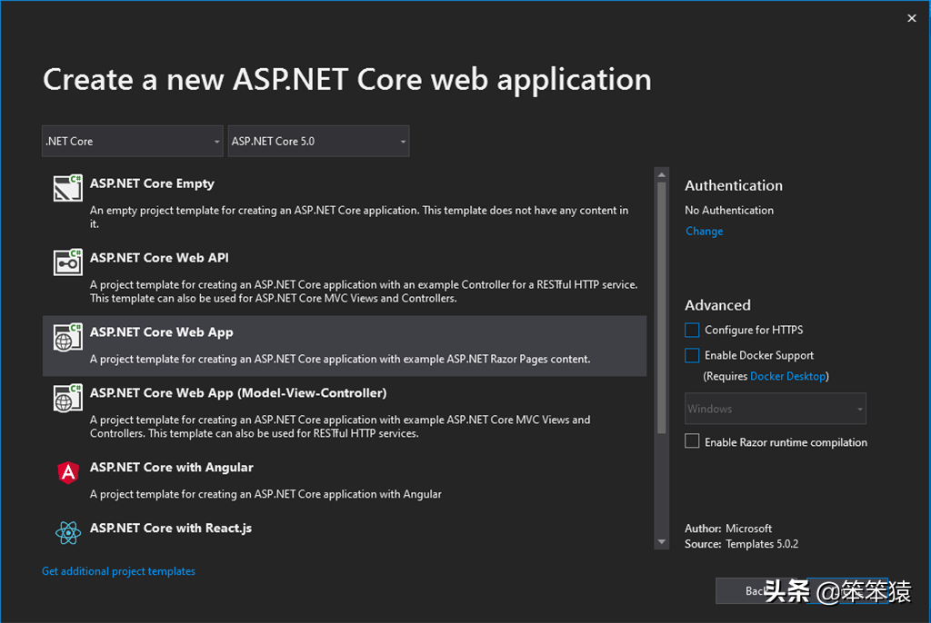Open the Docker Desktop link

[788, 376]
